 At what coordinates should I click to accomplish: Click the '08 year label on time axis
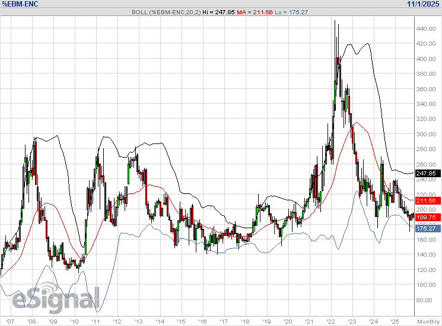pos(31,321)
